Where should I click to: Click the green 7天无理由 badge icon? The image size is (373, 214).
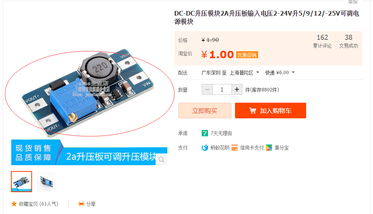[x=205, y=133]
